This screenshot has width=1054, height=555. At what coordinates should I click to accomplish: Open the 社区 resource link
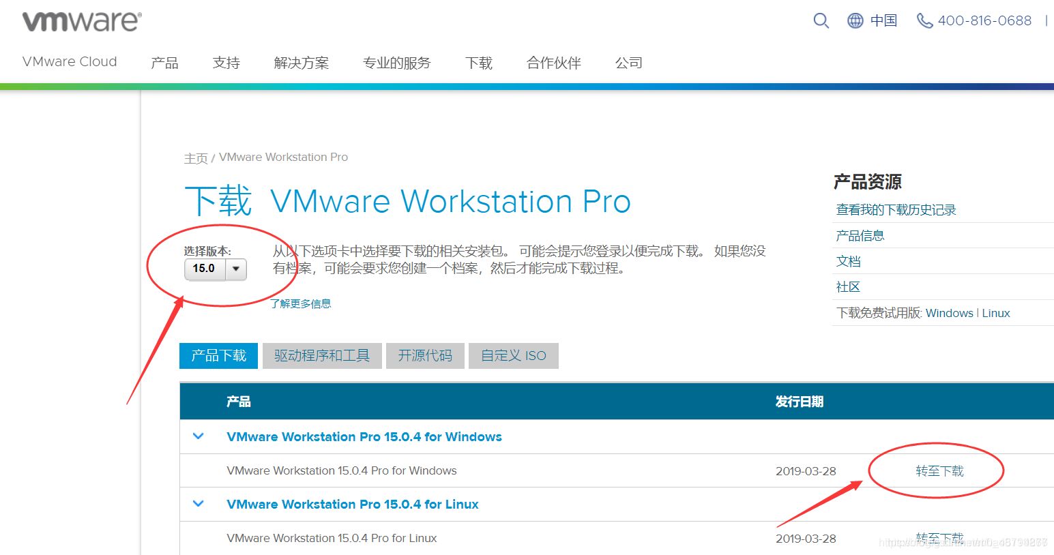point(848,287)
